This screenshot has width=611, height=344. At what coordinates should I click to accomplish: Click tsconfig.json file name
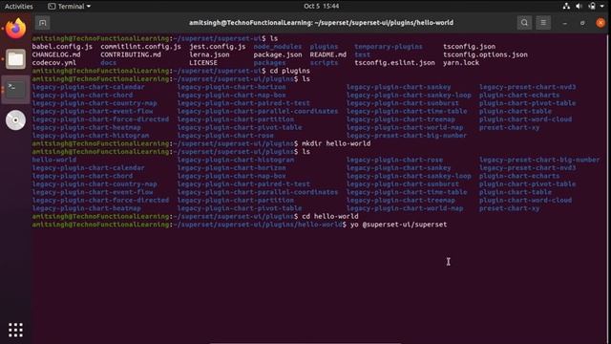tap(469, 47)
